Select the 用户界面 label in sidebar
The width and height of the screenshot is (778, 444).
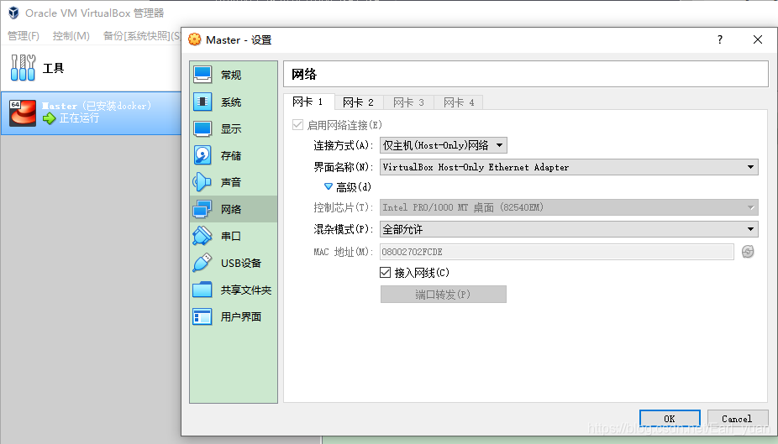(x=241, y=316)
